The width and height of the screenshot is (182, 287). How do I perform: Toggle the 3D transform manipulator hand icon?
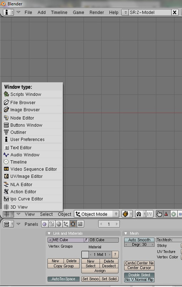tap(159, 214)
